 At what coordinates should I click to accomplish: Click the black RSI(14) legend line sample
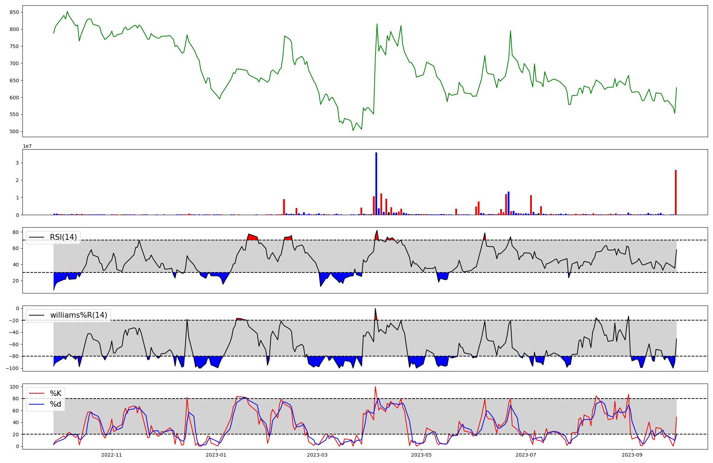[x=36, y=237]
